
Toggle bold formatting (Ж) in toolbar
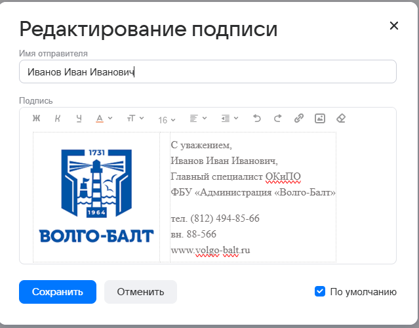pyautogui.click(x=37, y=119)
